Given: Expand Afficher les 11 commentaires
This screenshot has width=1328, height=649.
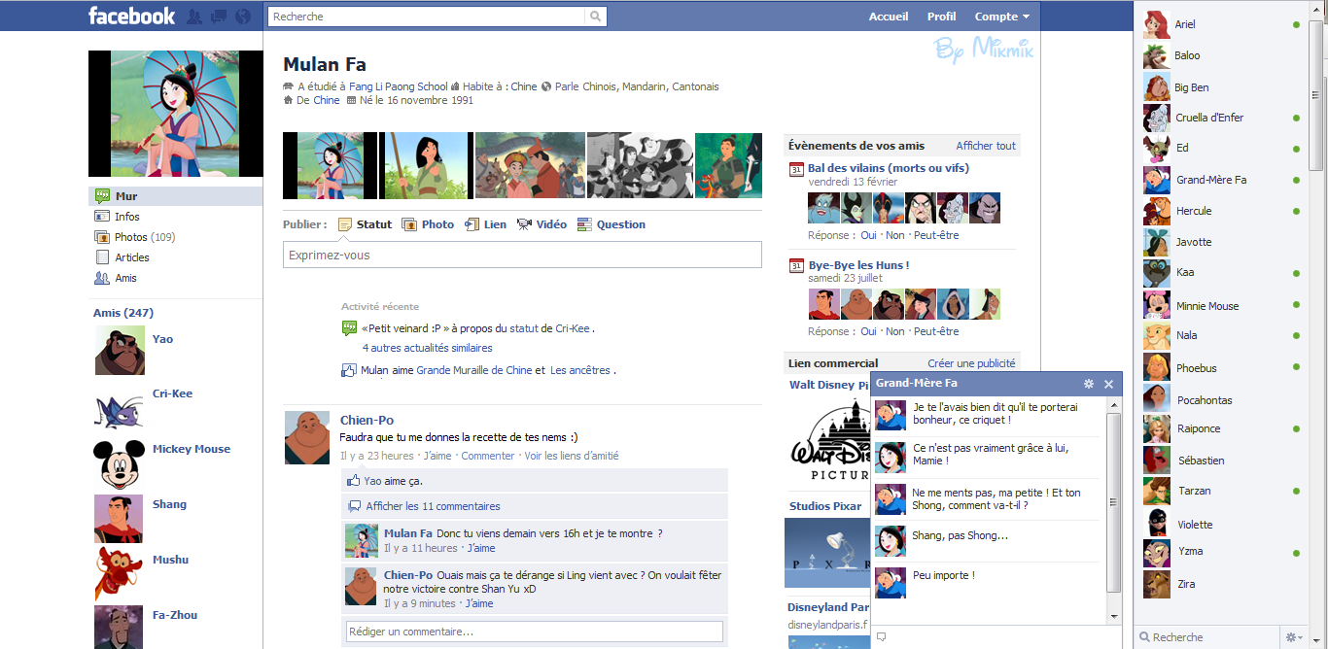Looking at the screenshot, I should (433, 506).
